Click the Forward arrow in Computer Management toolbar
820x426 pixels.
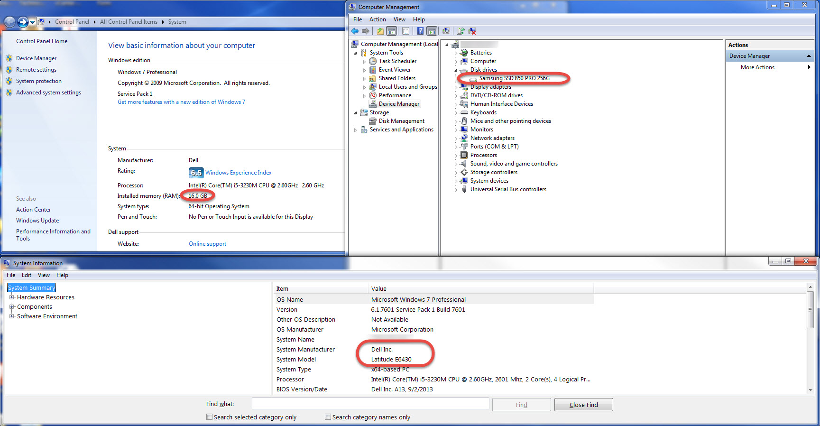point(366,31)
